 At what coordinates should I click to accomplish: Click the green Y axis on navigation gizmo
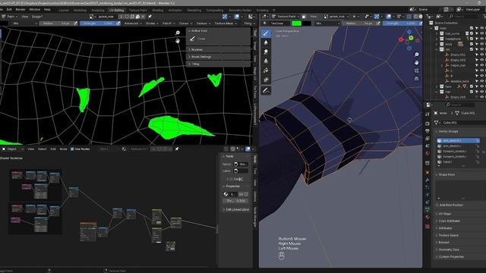pyautogui.click(x=411, y=38)
